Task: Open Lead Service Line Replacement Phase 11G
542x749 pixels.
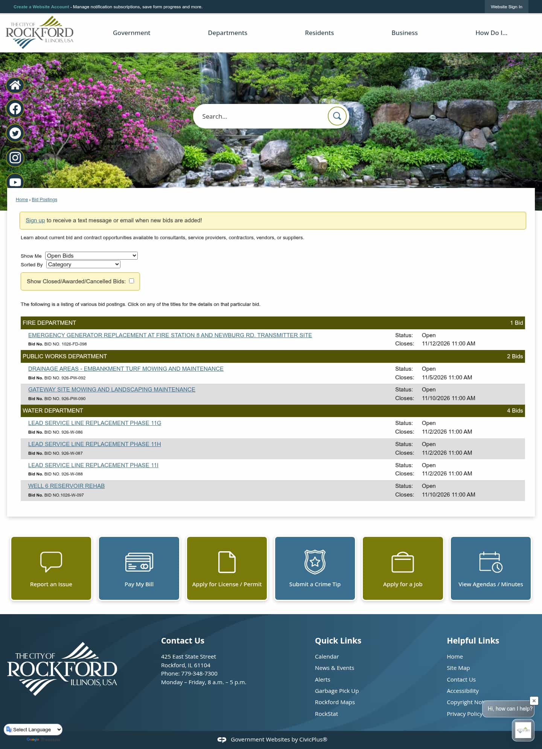Action: [x=94, y=423]
